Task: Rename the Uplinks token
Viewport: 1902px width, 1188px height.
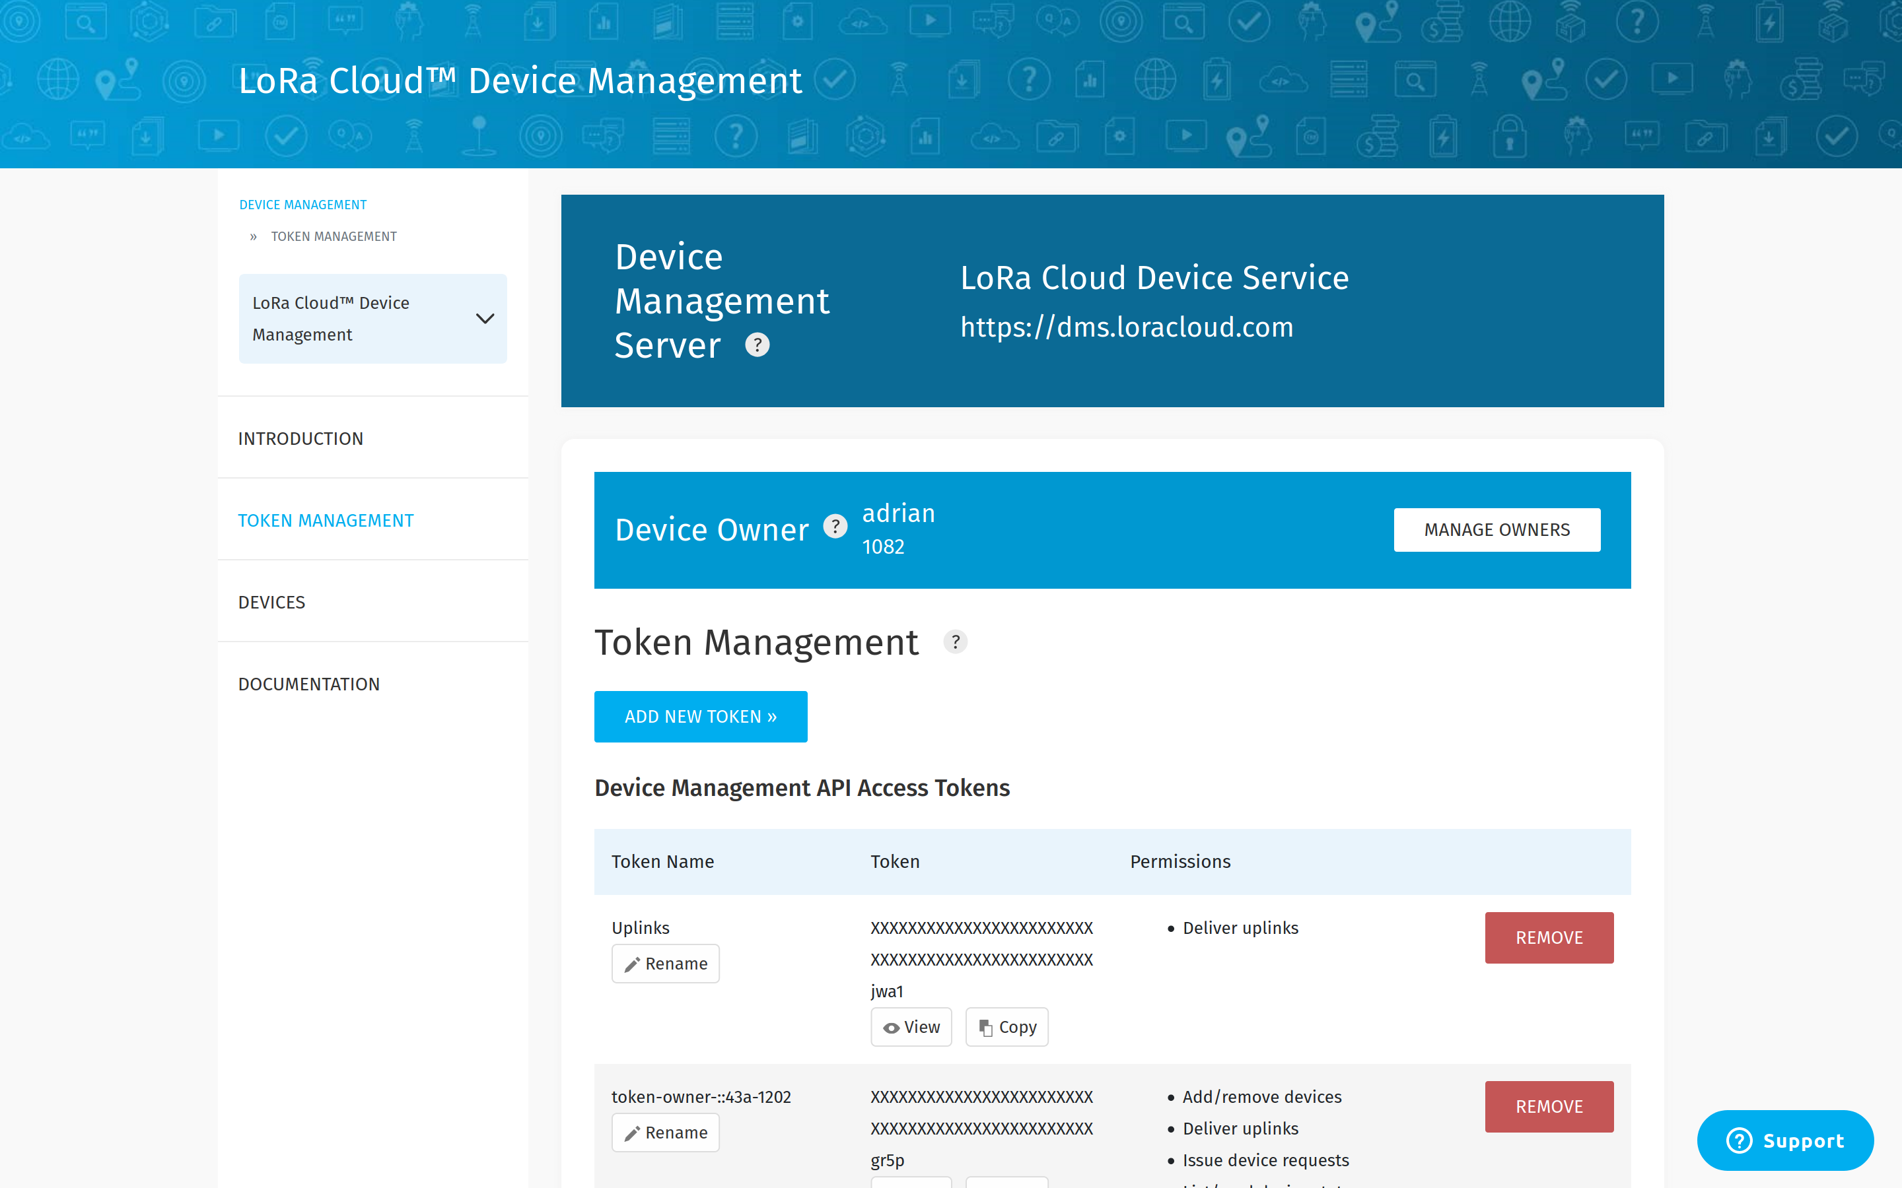Action: pos(665,964)
